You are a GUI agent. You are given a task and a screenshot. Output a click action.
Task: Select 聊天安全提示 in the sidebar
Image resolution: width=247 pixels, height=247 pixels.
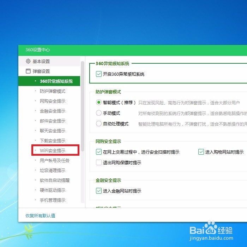[x=53, y=131]
